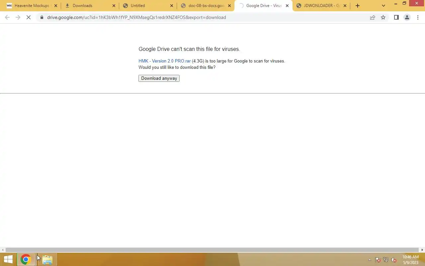Click the Wix favicon on first tab
425x266 pixels.
[9, 6]
